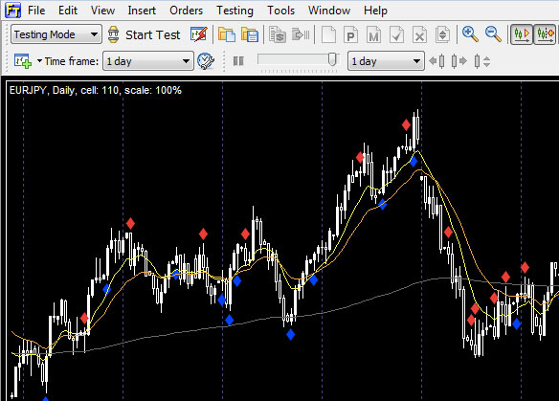This screenshot has width=559, height=401.
Task: Click the test speed slider handle
Action: click(x=332, y=59)
